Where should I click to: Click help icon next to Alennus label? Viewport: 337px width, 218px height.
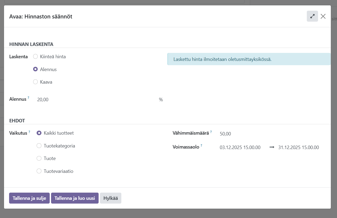pos(28,98)
